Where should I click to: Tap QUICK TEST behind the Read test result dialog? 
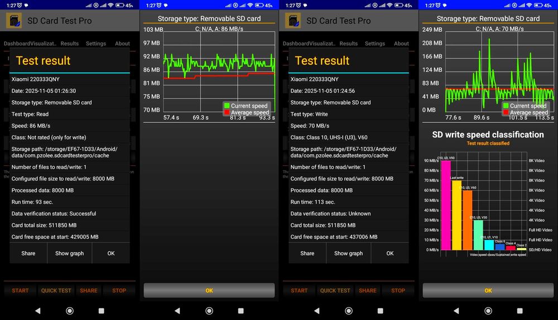pyautogui.click(x=56, y=290)
